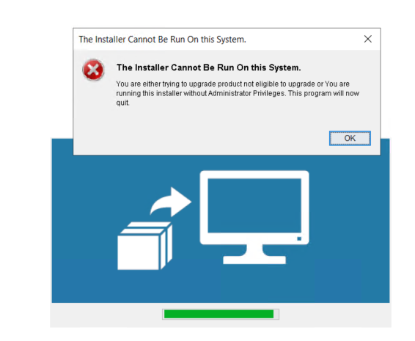Click empty dialog area left of OK
This screenshot has height=341, width=415.
click(x=201, y=138)
